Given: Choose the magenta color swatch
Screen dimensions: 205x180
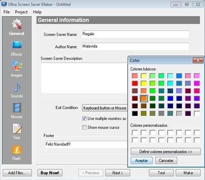Looking at the screenshot, I should tap(197, 83).
